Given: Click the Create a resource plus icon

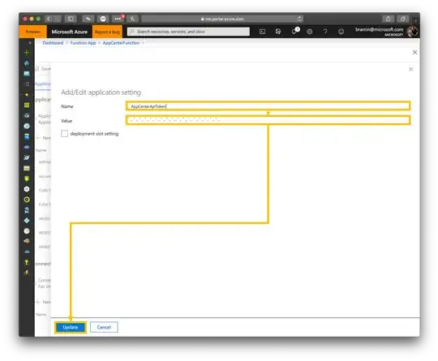Looking at the screenshot, I should click(27, 52).
